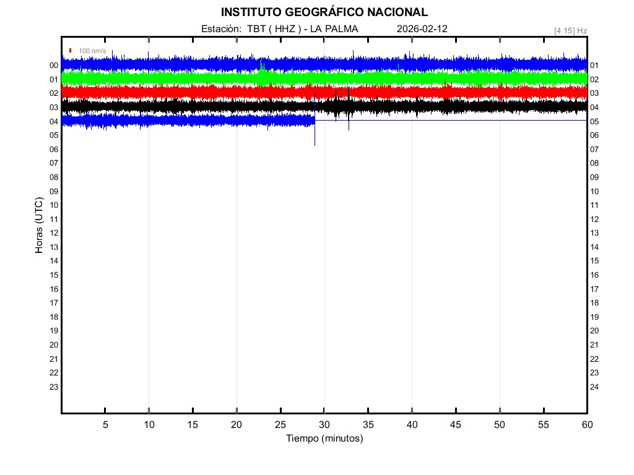634x475 pixels.
Task: Click minute tick label 30 on Tiempo axis
Action: click(324, 424)
